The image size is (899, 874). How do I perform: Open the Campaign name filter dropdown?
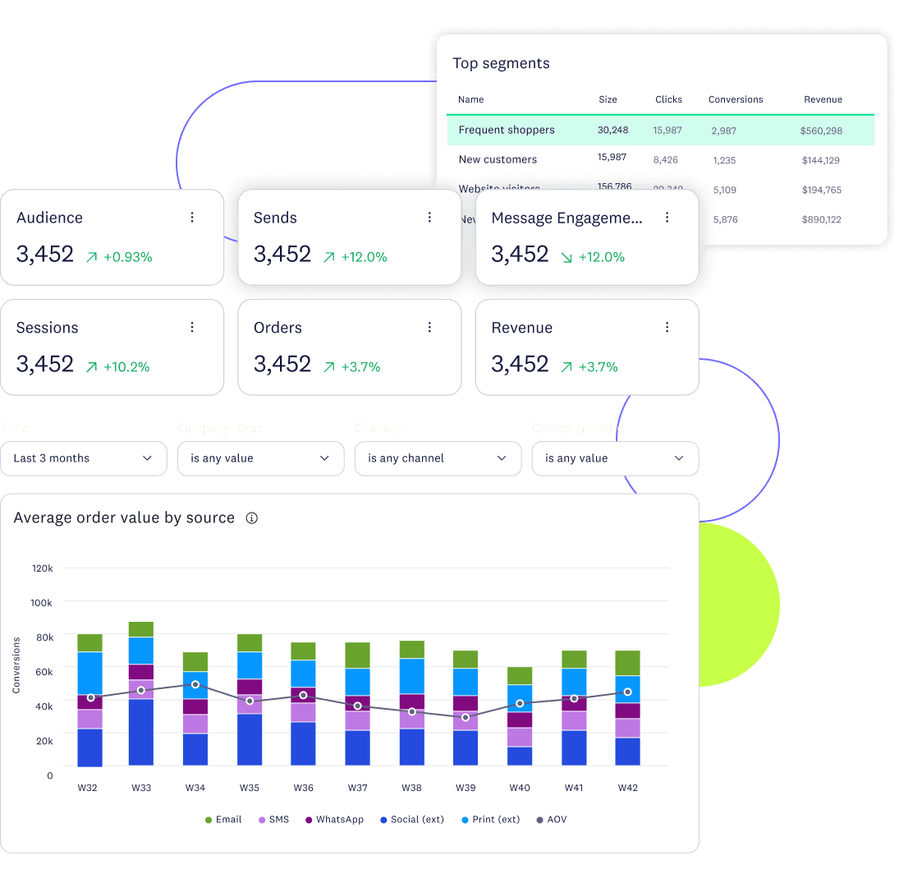click(x=615, y=458)
